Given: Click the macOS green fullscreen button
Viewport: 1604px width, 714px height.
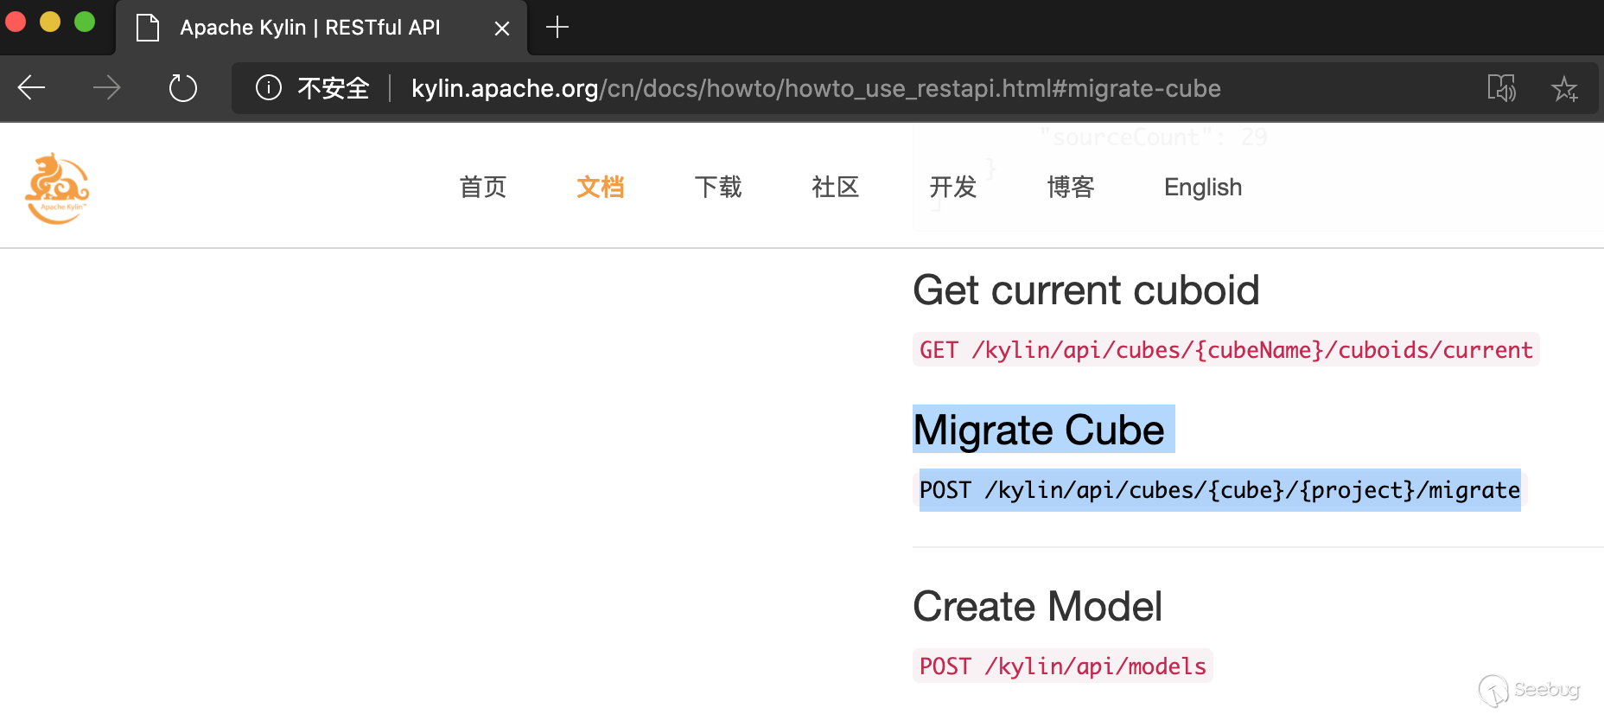Looking at the screenshot, I should 85,22.
